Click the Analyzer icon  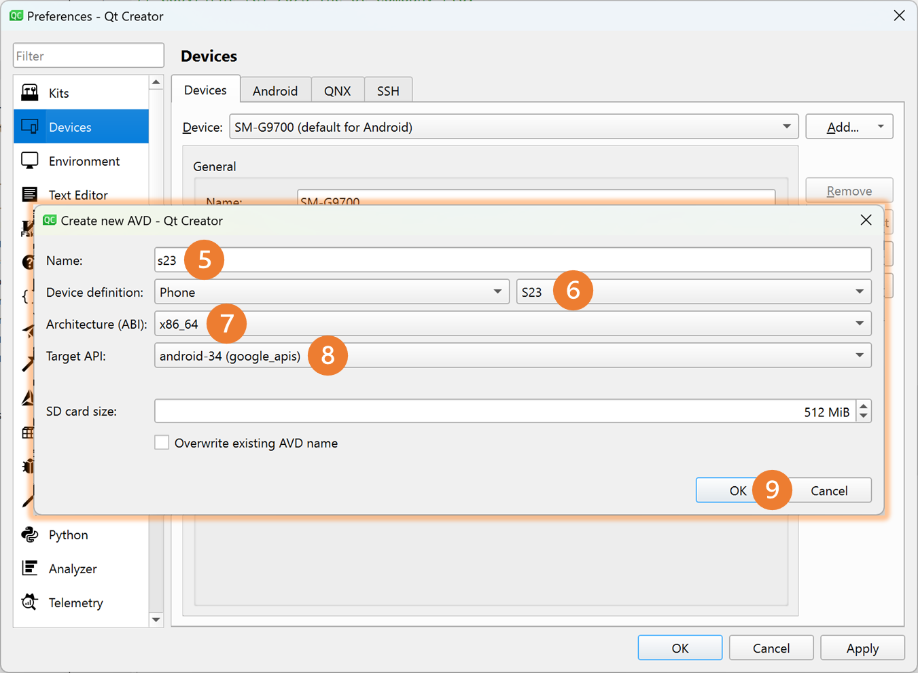coord(30,568)
